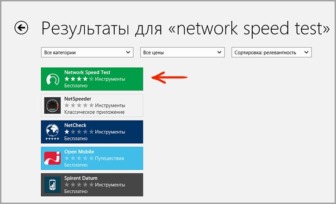
Task: Click 'Классическое приложение' under NetSpeeder
Action: [94, 112]
